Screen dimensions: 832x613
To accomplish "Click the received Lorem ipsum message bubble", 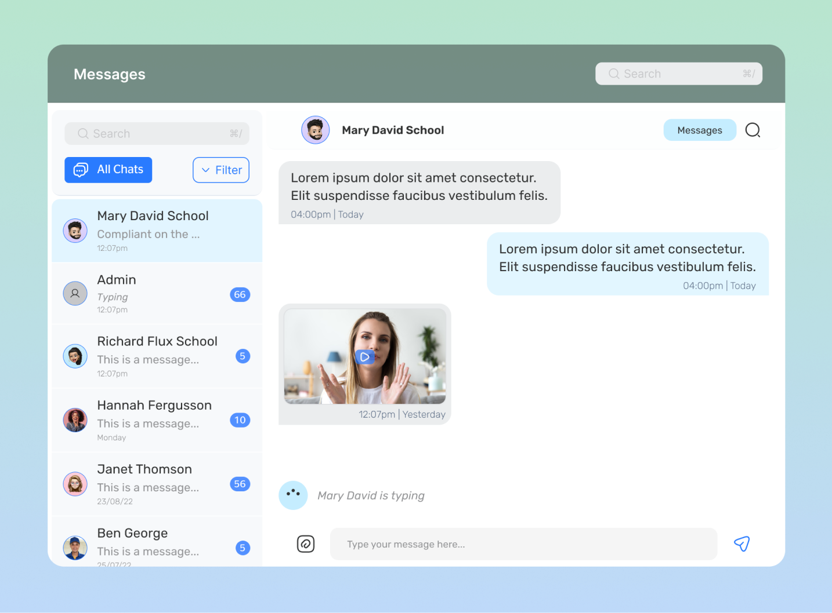I will click(x=419, y=192).
